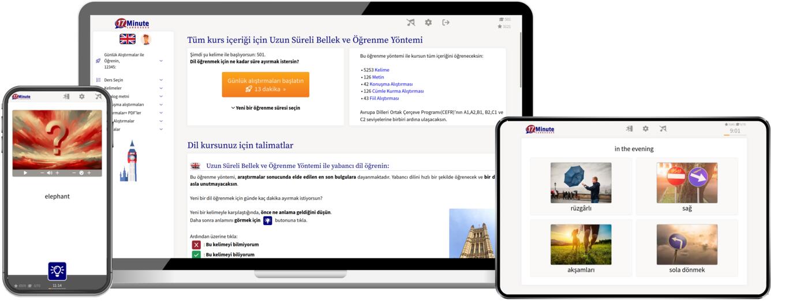Tap the lightbulb reveal button on the phone
Screen dimensions: 808x307
[57, 271]
